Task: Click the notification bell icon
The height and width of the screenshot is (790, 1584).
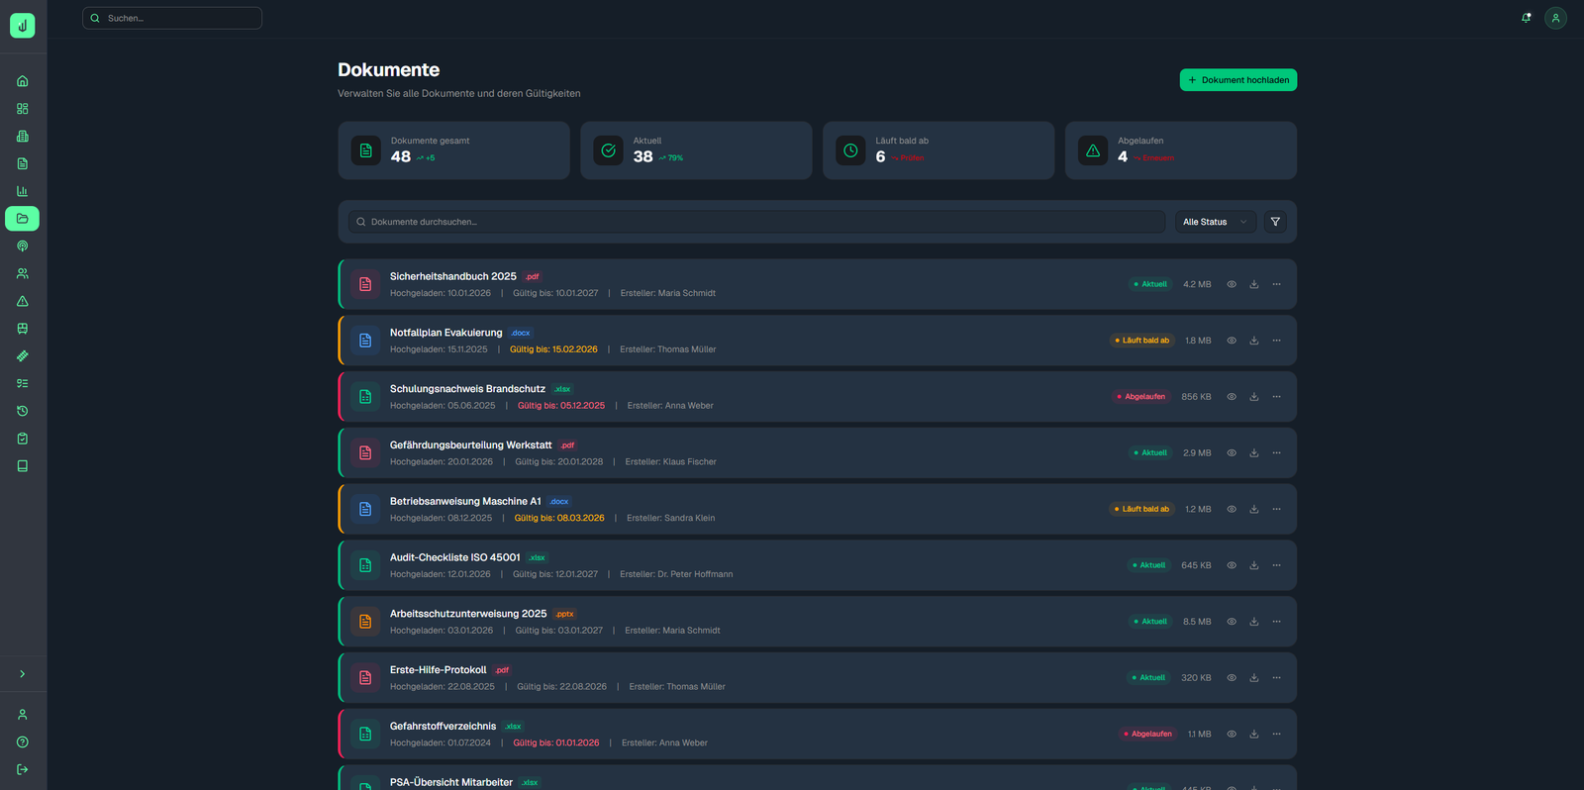Action: [x=1526, y=18]
